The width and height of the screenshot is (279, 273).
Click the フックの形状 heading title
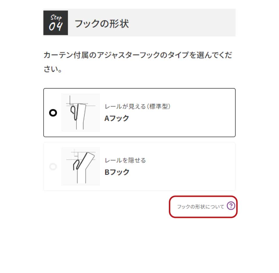[102, 24]
